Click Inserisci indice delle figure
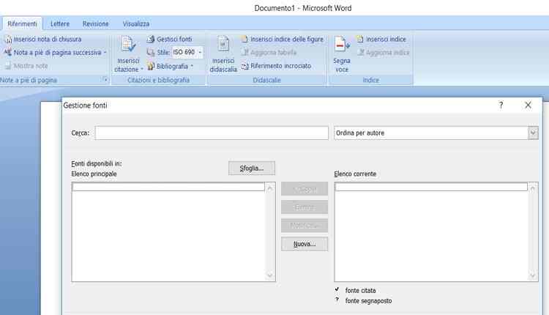The image size is (549, 315). 282,40
